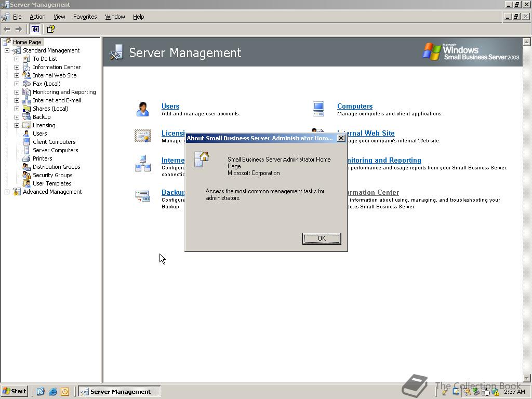
Task: Expand the Information Center node
Action: [x=17, y=67]
